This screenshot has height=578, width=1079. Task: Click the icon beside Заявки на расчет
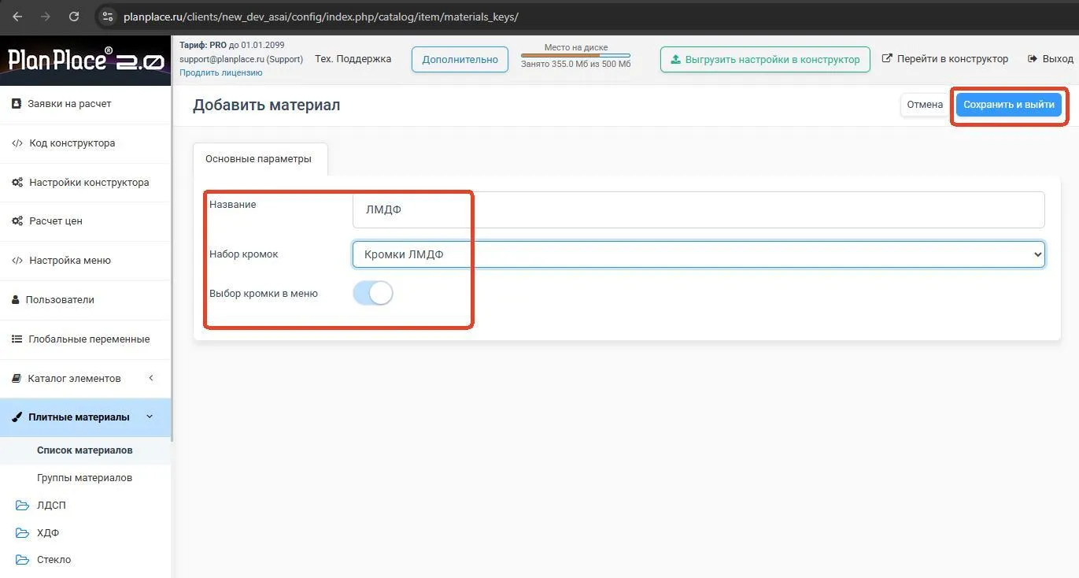click(17, 104)
